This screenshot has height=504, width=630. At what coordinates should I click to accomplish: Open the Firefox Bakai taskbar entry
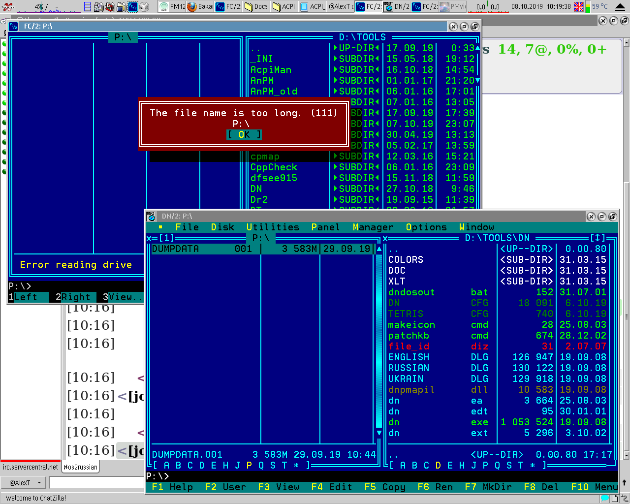tap(200, 6)
